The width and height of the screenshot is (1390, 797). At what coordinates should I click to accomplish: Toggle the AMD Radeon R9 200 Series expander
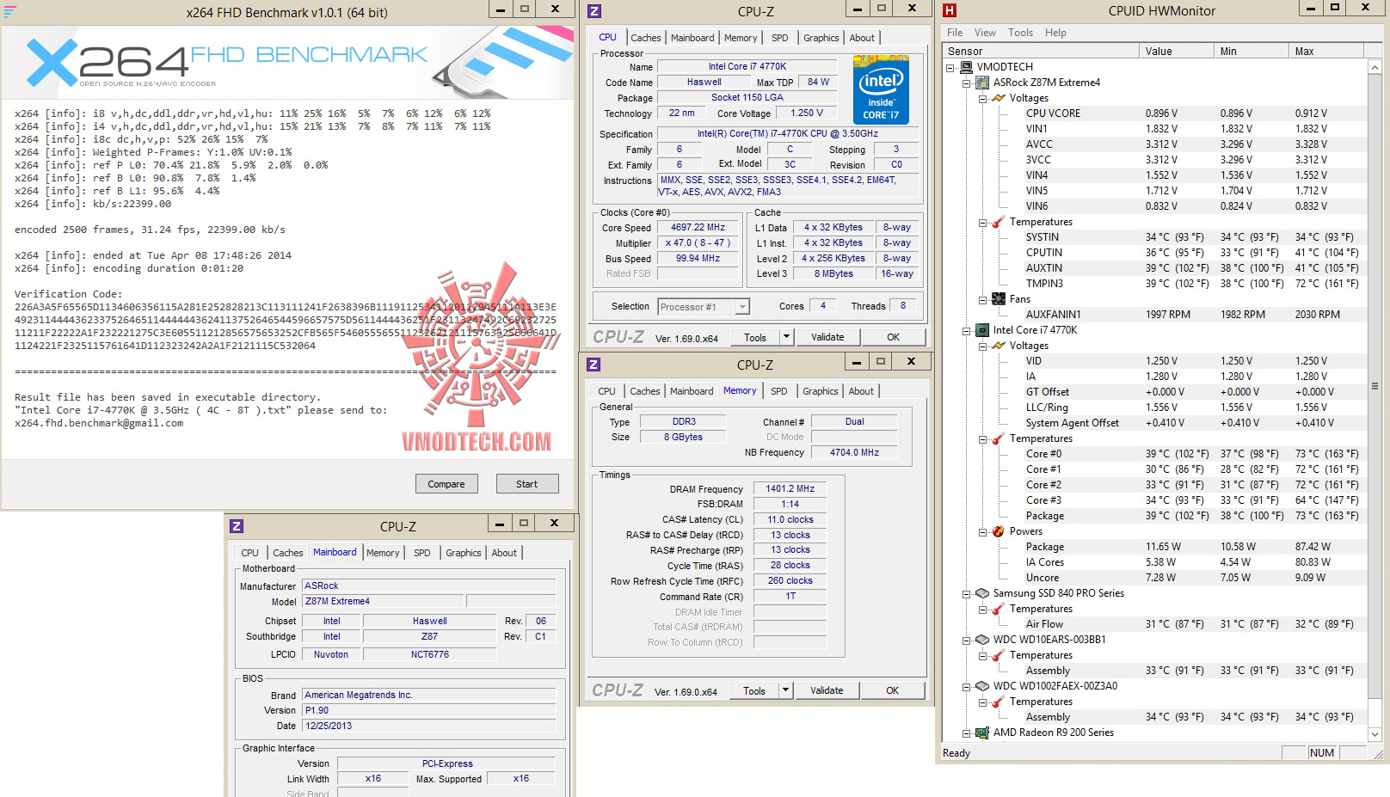pyautogui.click(x=967, y=733)
